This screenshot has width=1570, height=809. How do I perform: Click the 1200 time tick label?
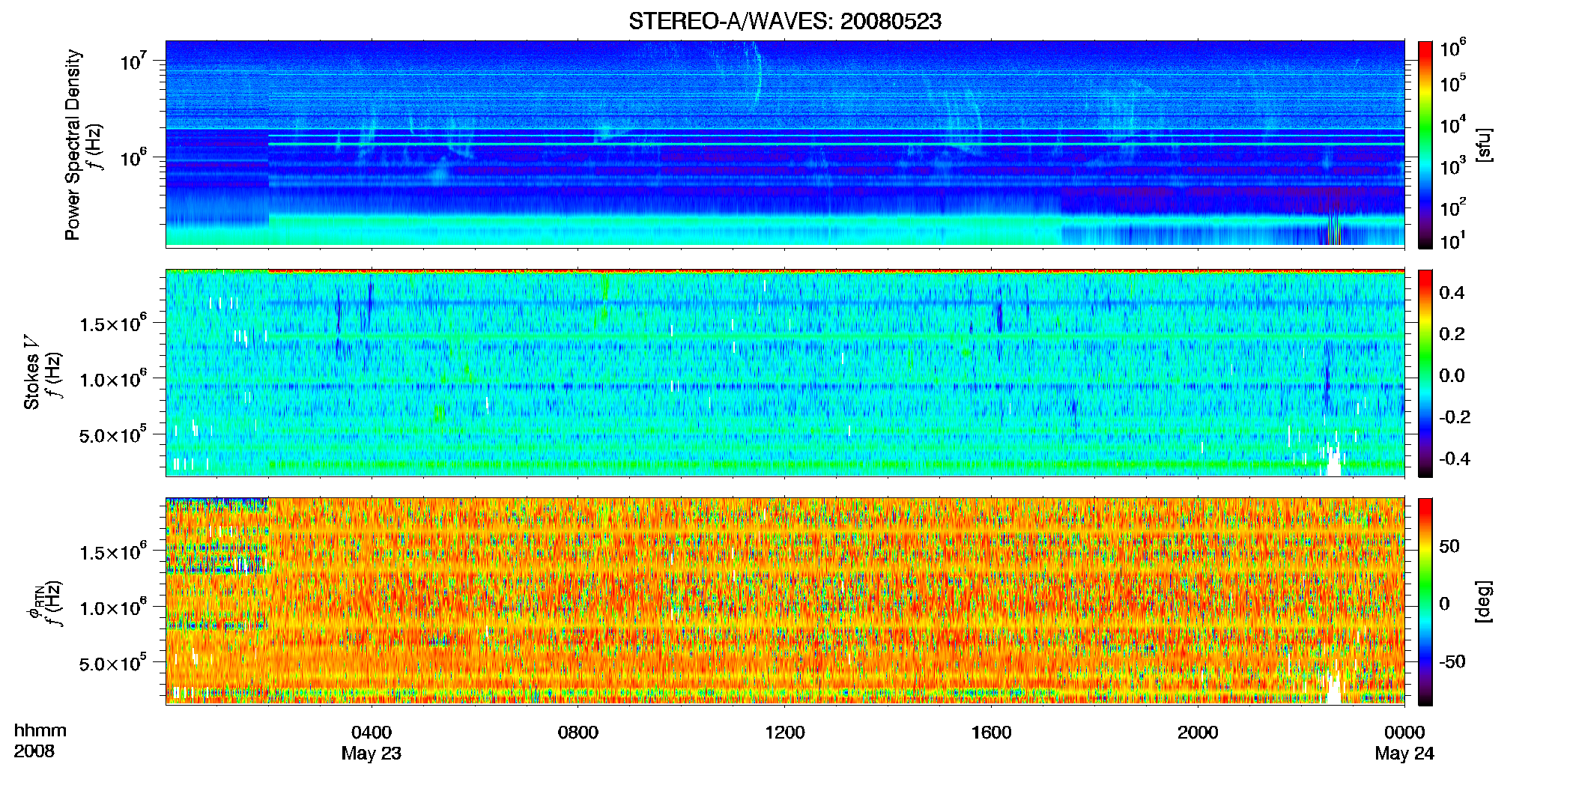(784, 733)
